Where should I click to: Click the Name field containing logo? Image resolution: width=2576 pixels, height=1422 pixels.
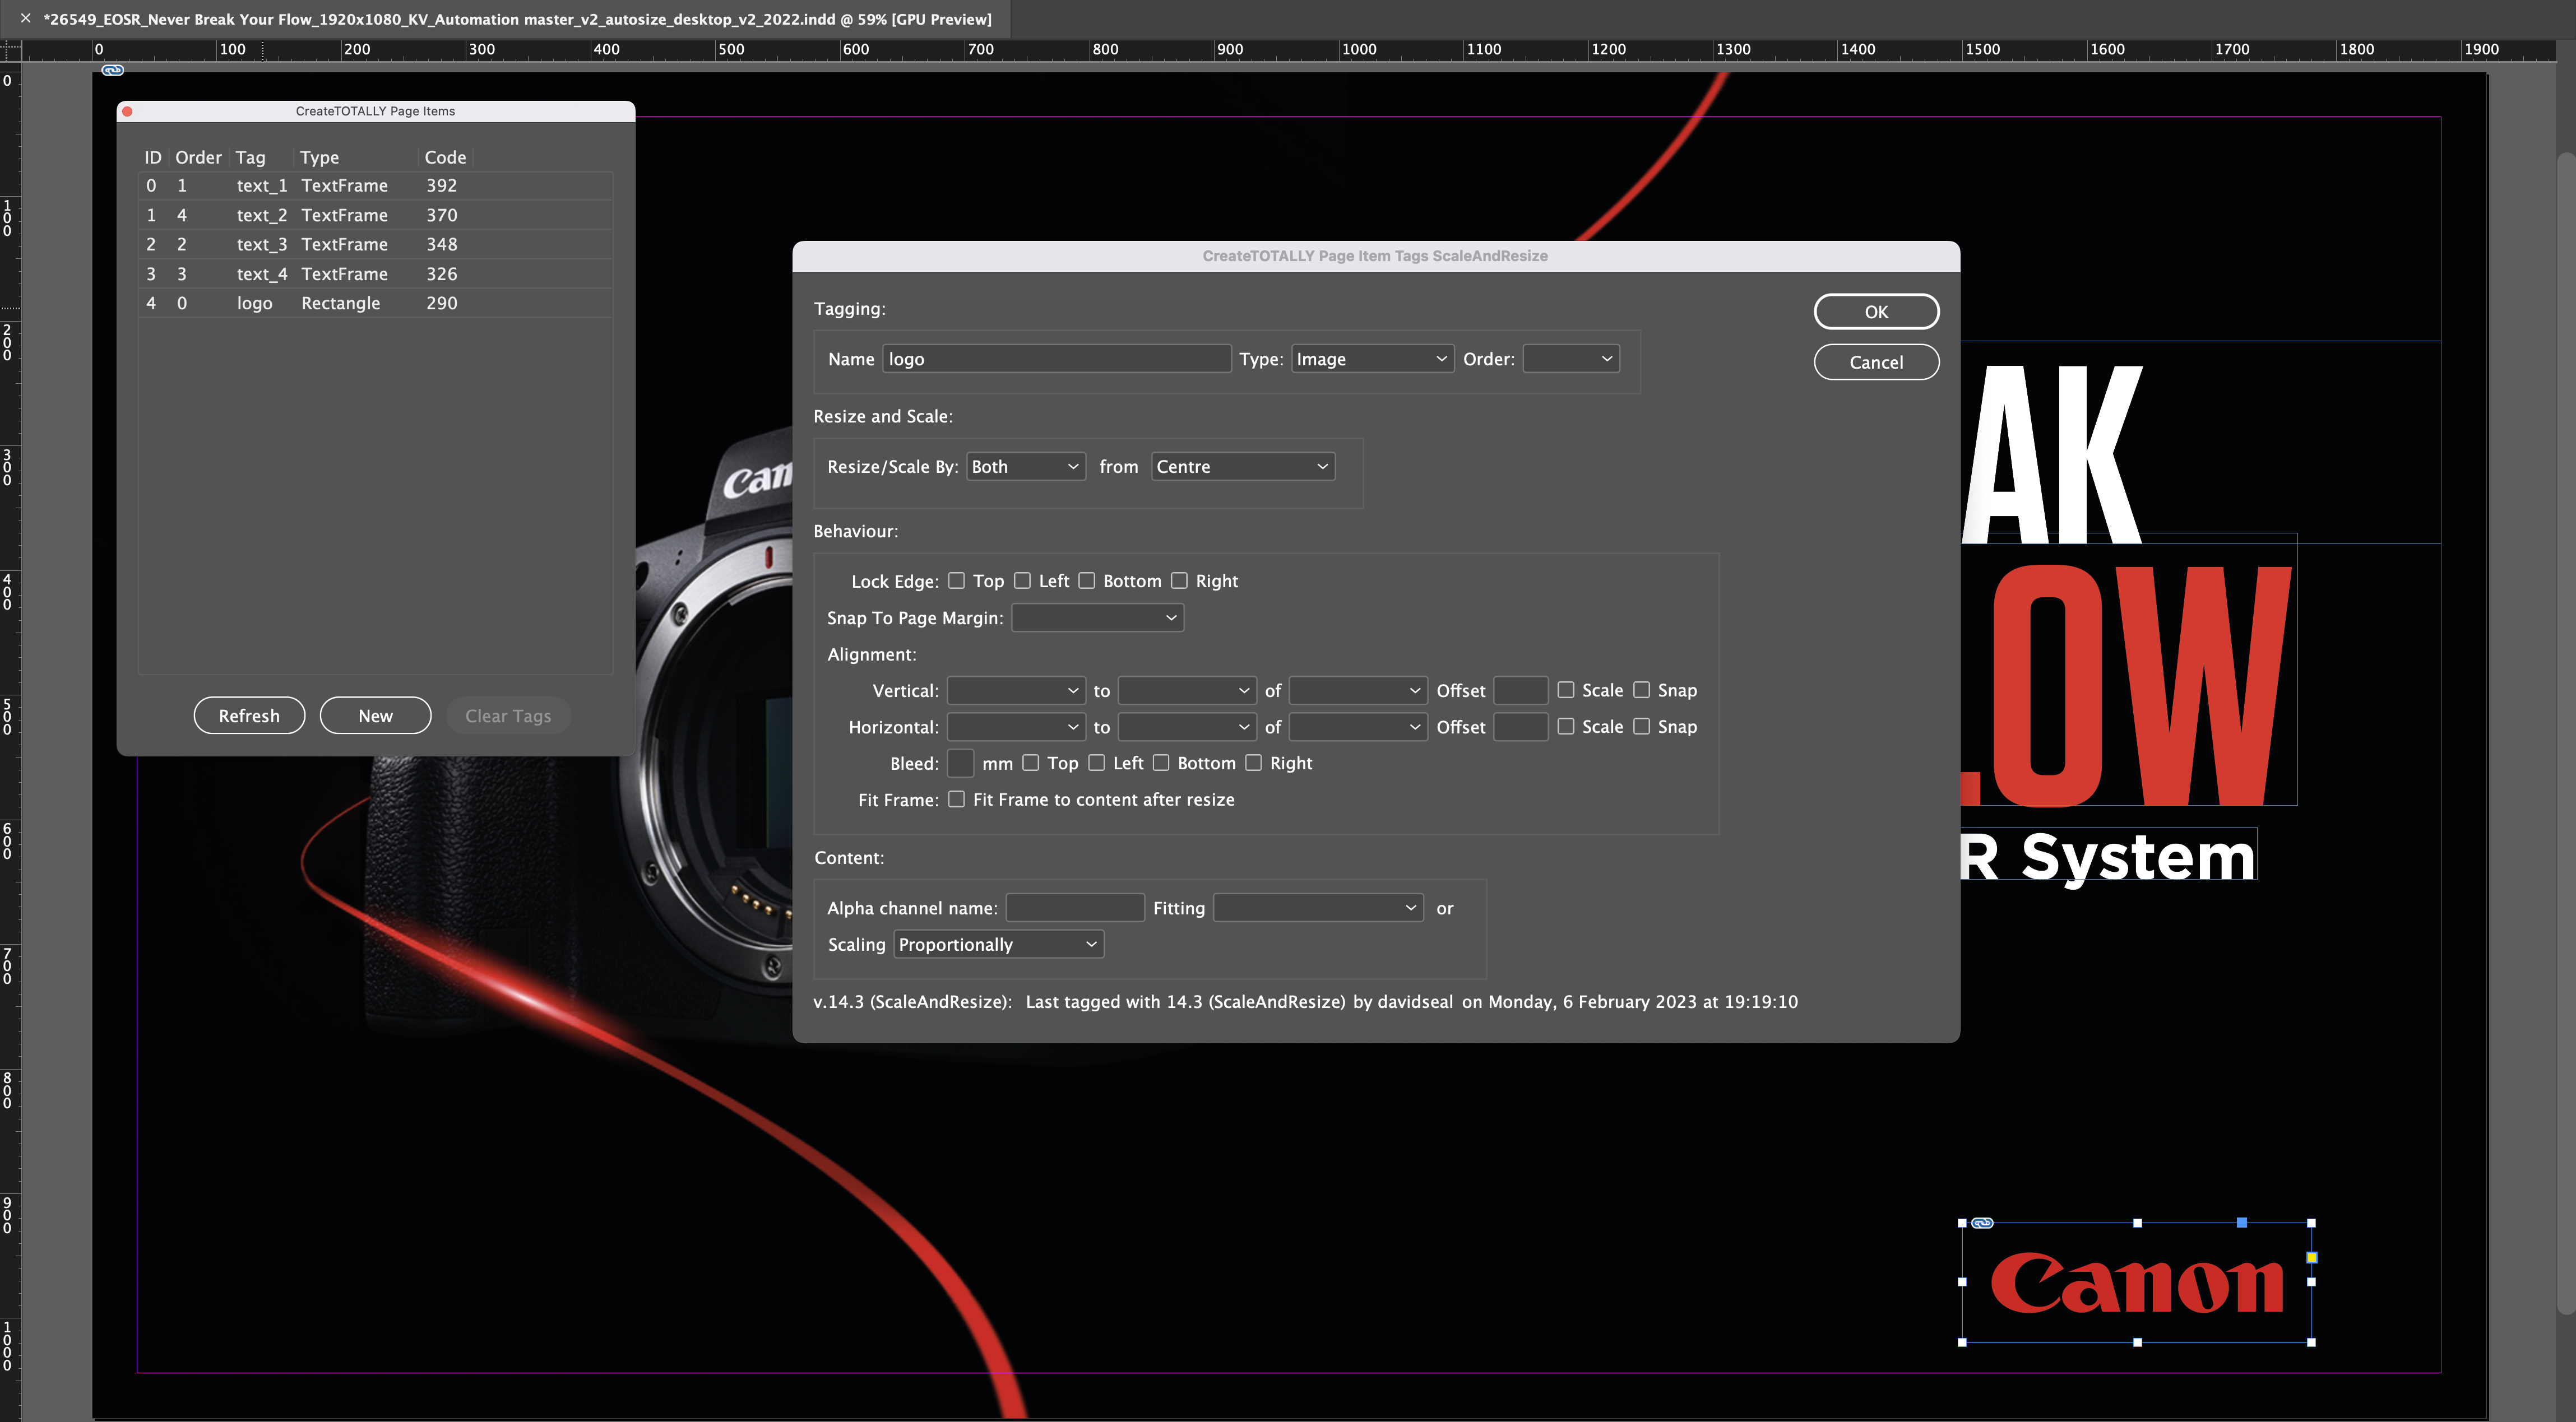point(1056,359)
